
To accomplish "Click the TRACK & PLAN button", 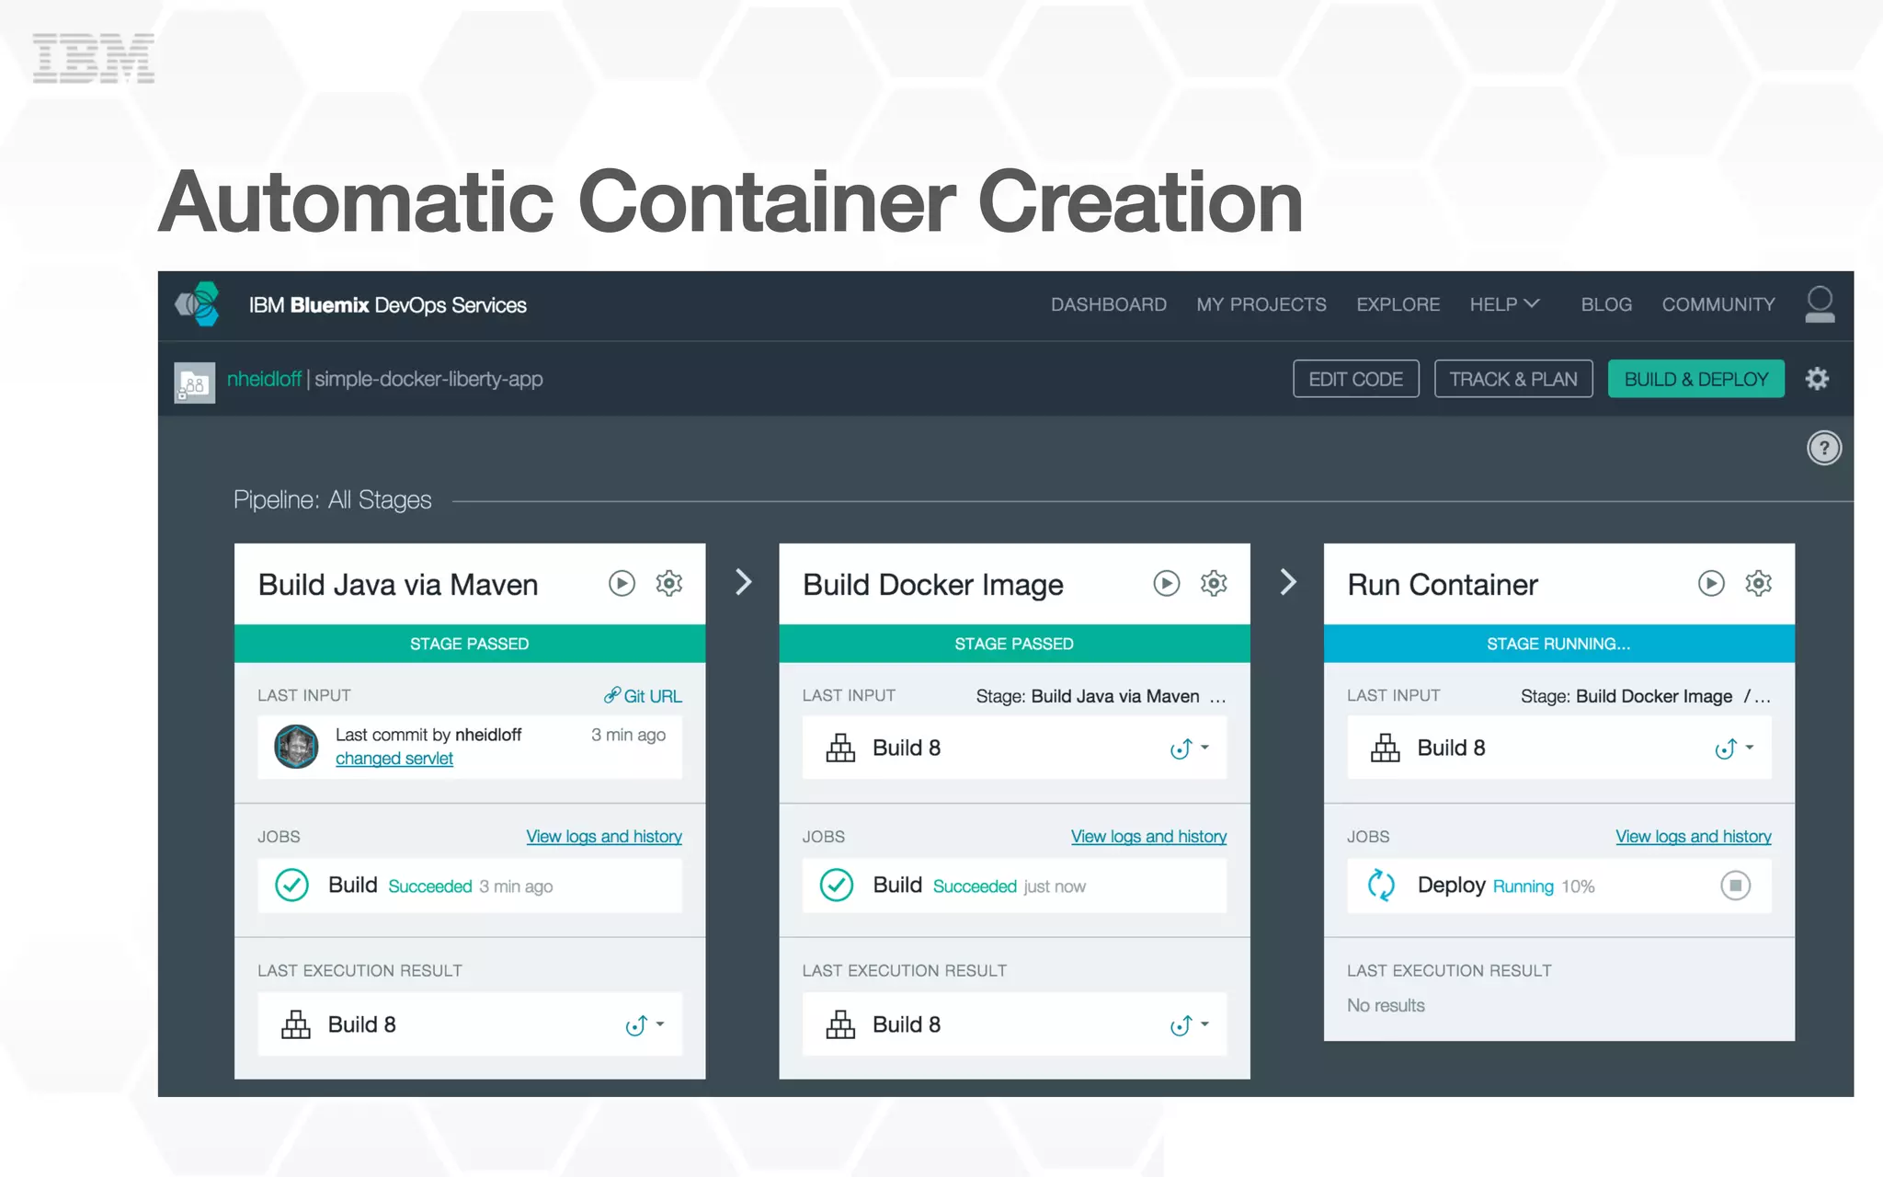I will tap(1513, 379).
